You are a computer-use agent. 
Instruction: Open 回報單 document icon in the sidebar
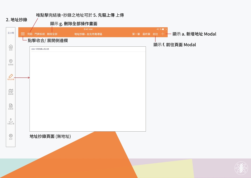[11, 107]
